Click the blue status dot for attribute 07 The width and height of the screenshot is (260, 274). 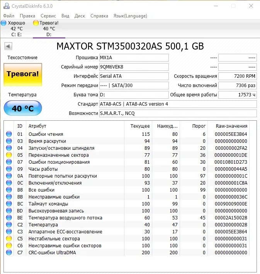(9, 162)
